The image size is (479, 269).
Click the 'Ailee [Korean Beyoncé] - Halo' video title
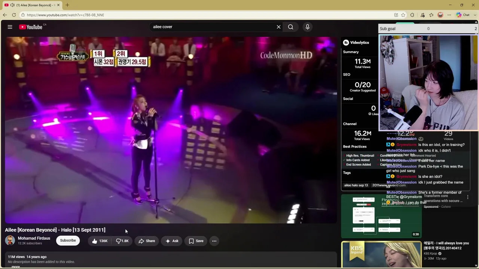click(55, 230)
